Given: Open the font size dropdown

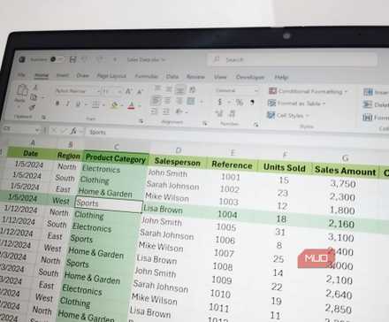Looking at the screenshot, I should 119,92.
